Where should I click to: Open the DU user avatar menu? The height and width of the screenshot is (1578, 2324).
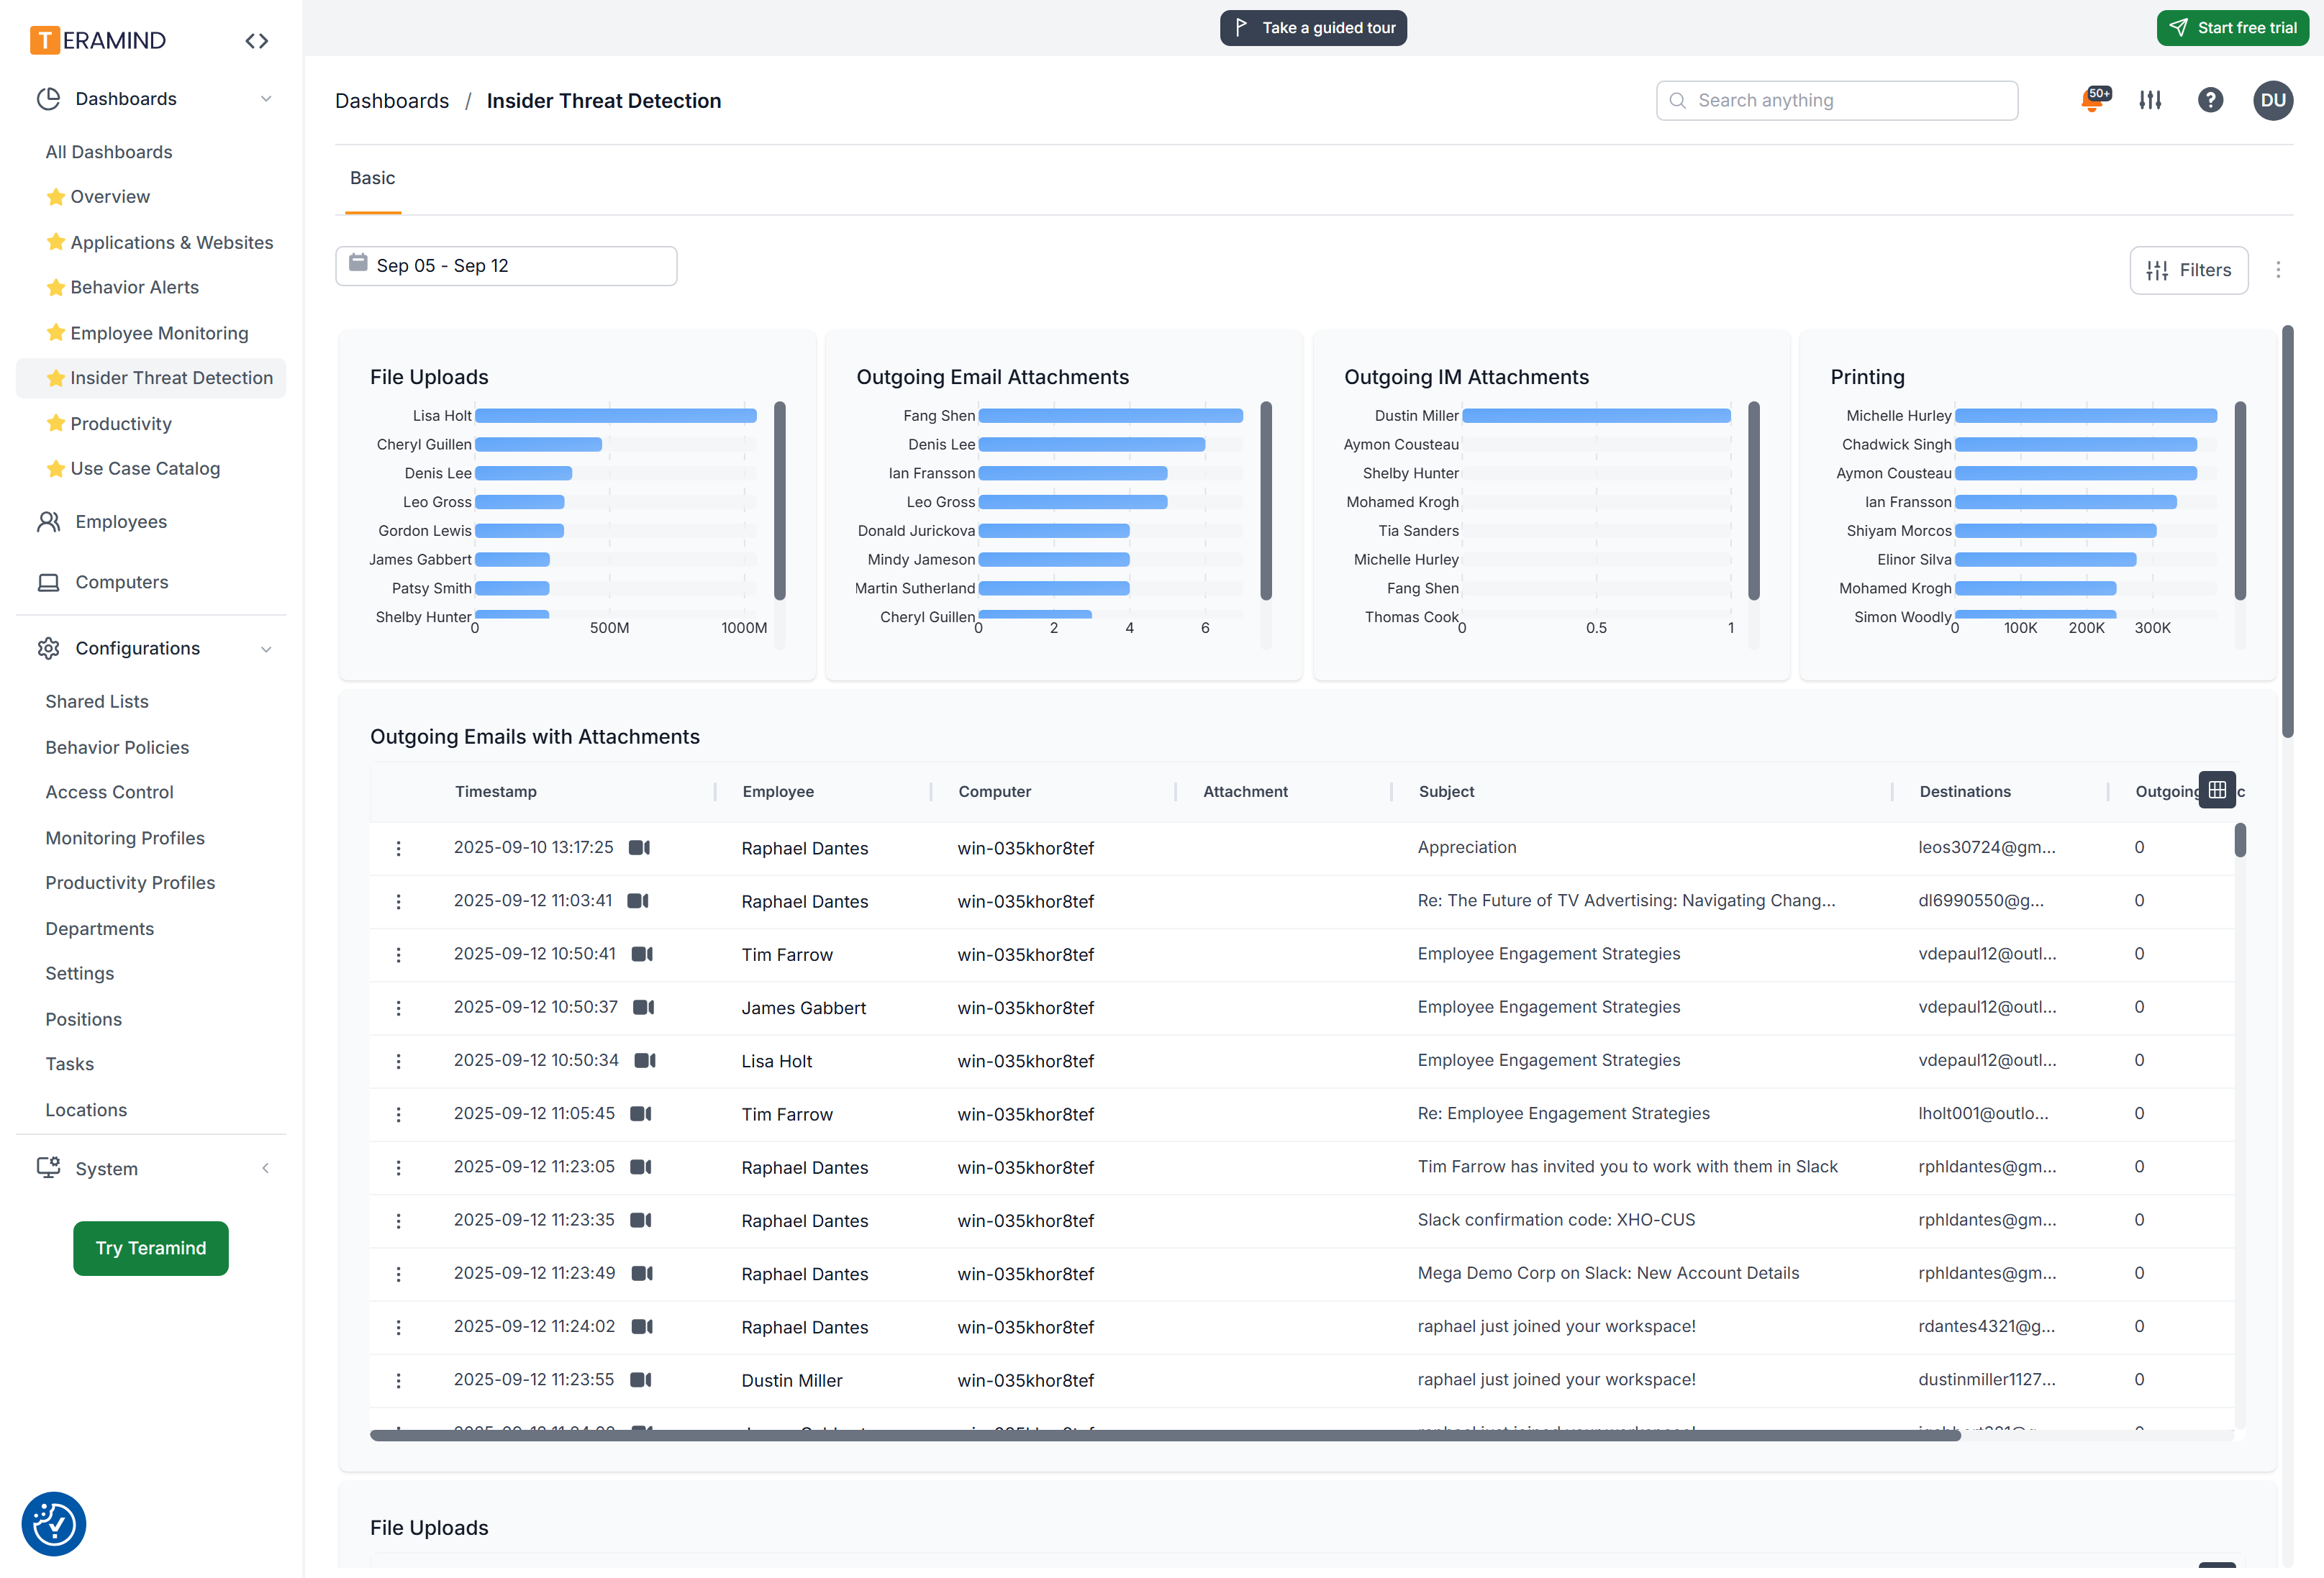point(2272,100)
